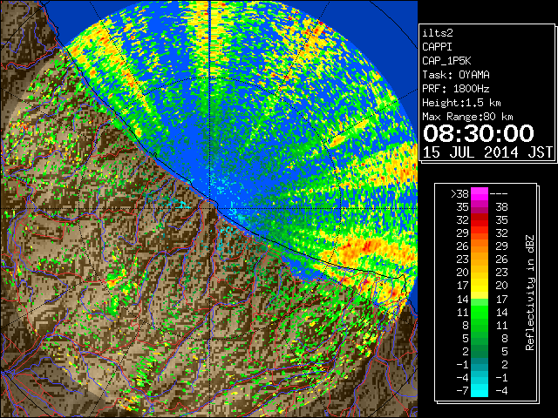
Task: Pick the yellow band in the reflectivity legend
Action: (480, 287)
